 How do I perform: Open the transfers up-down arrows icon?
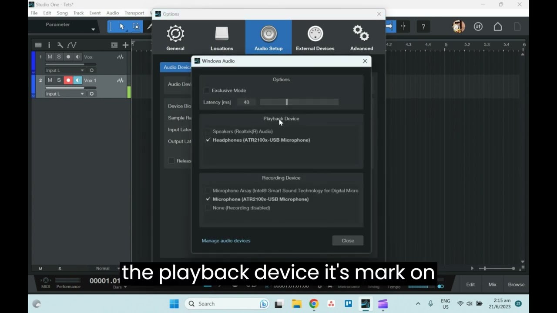point(478,27)
